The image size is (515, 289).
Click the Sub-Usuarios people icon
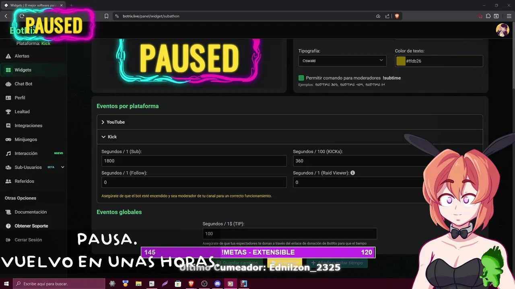point(8,167)
